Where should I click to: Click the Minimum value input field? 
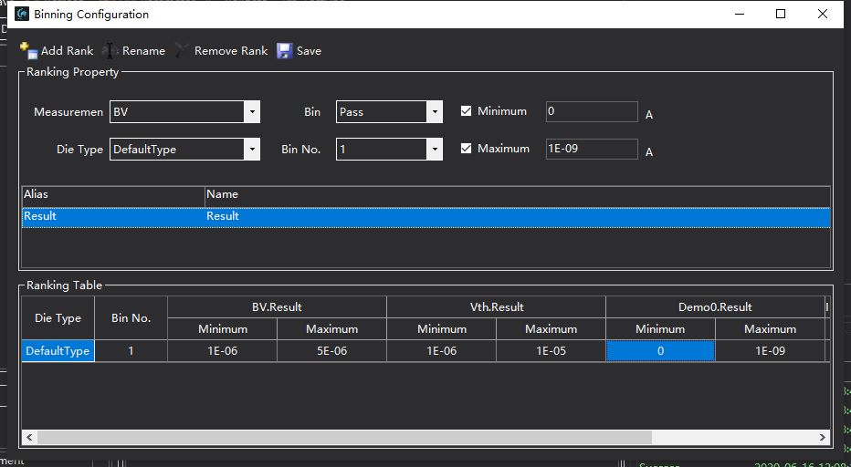point(591,112)
